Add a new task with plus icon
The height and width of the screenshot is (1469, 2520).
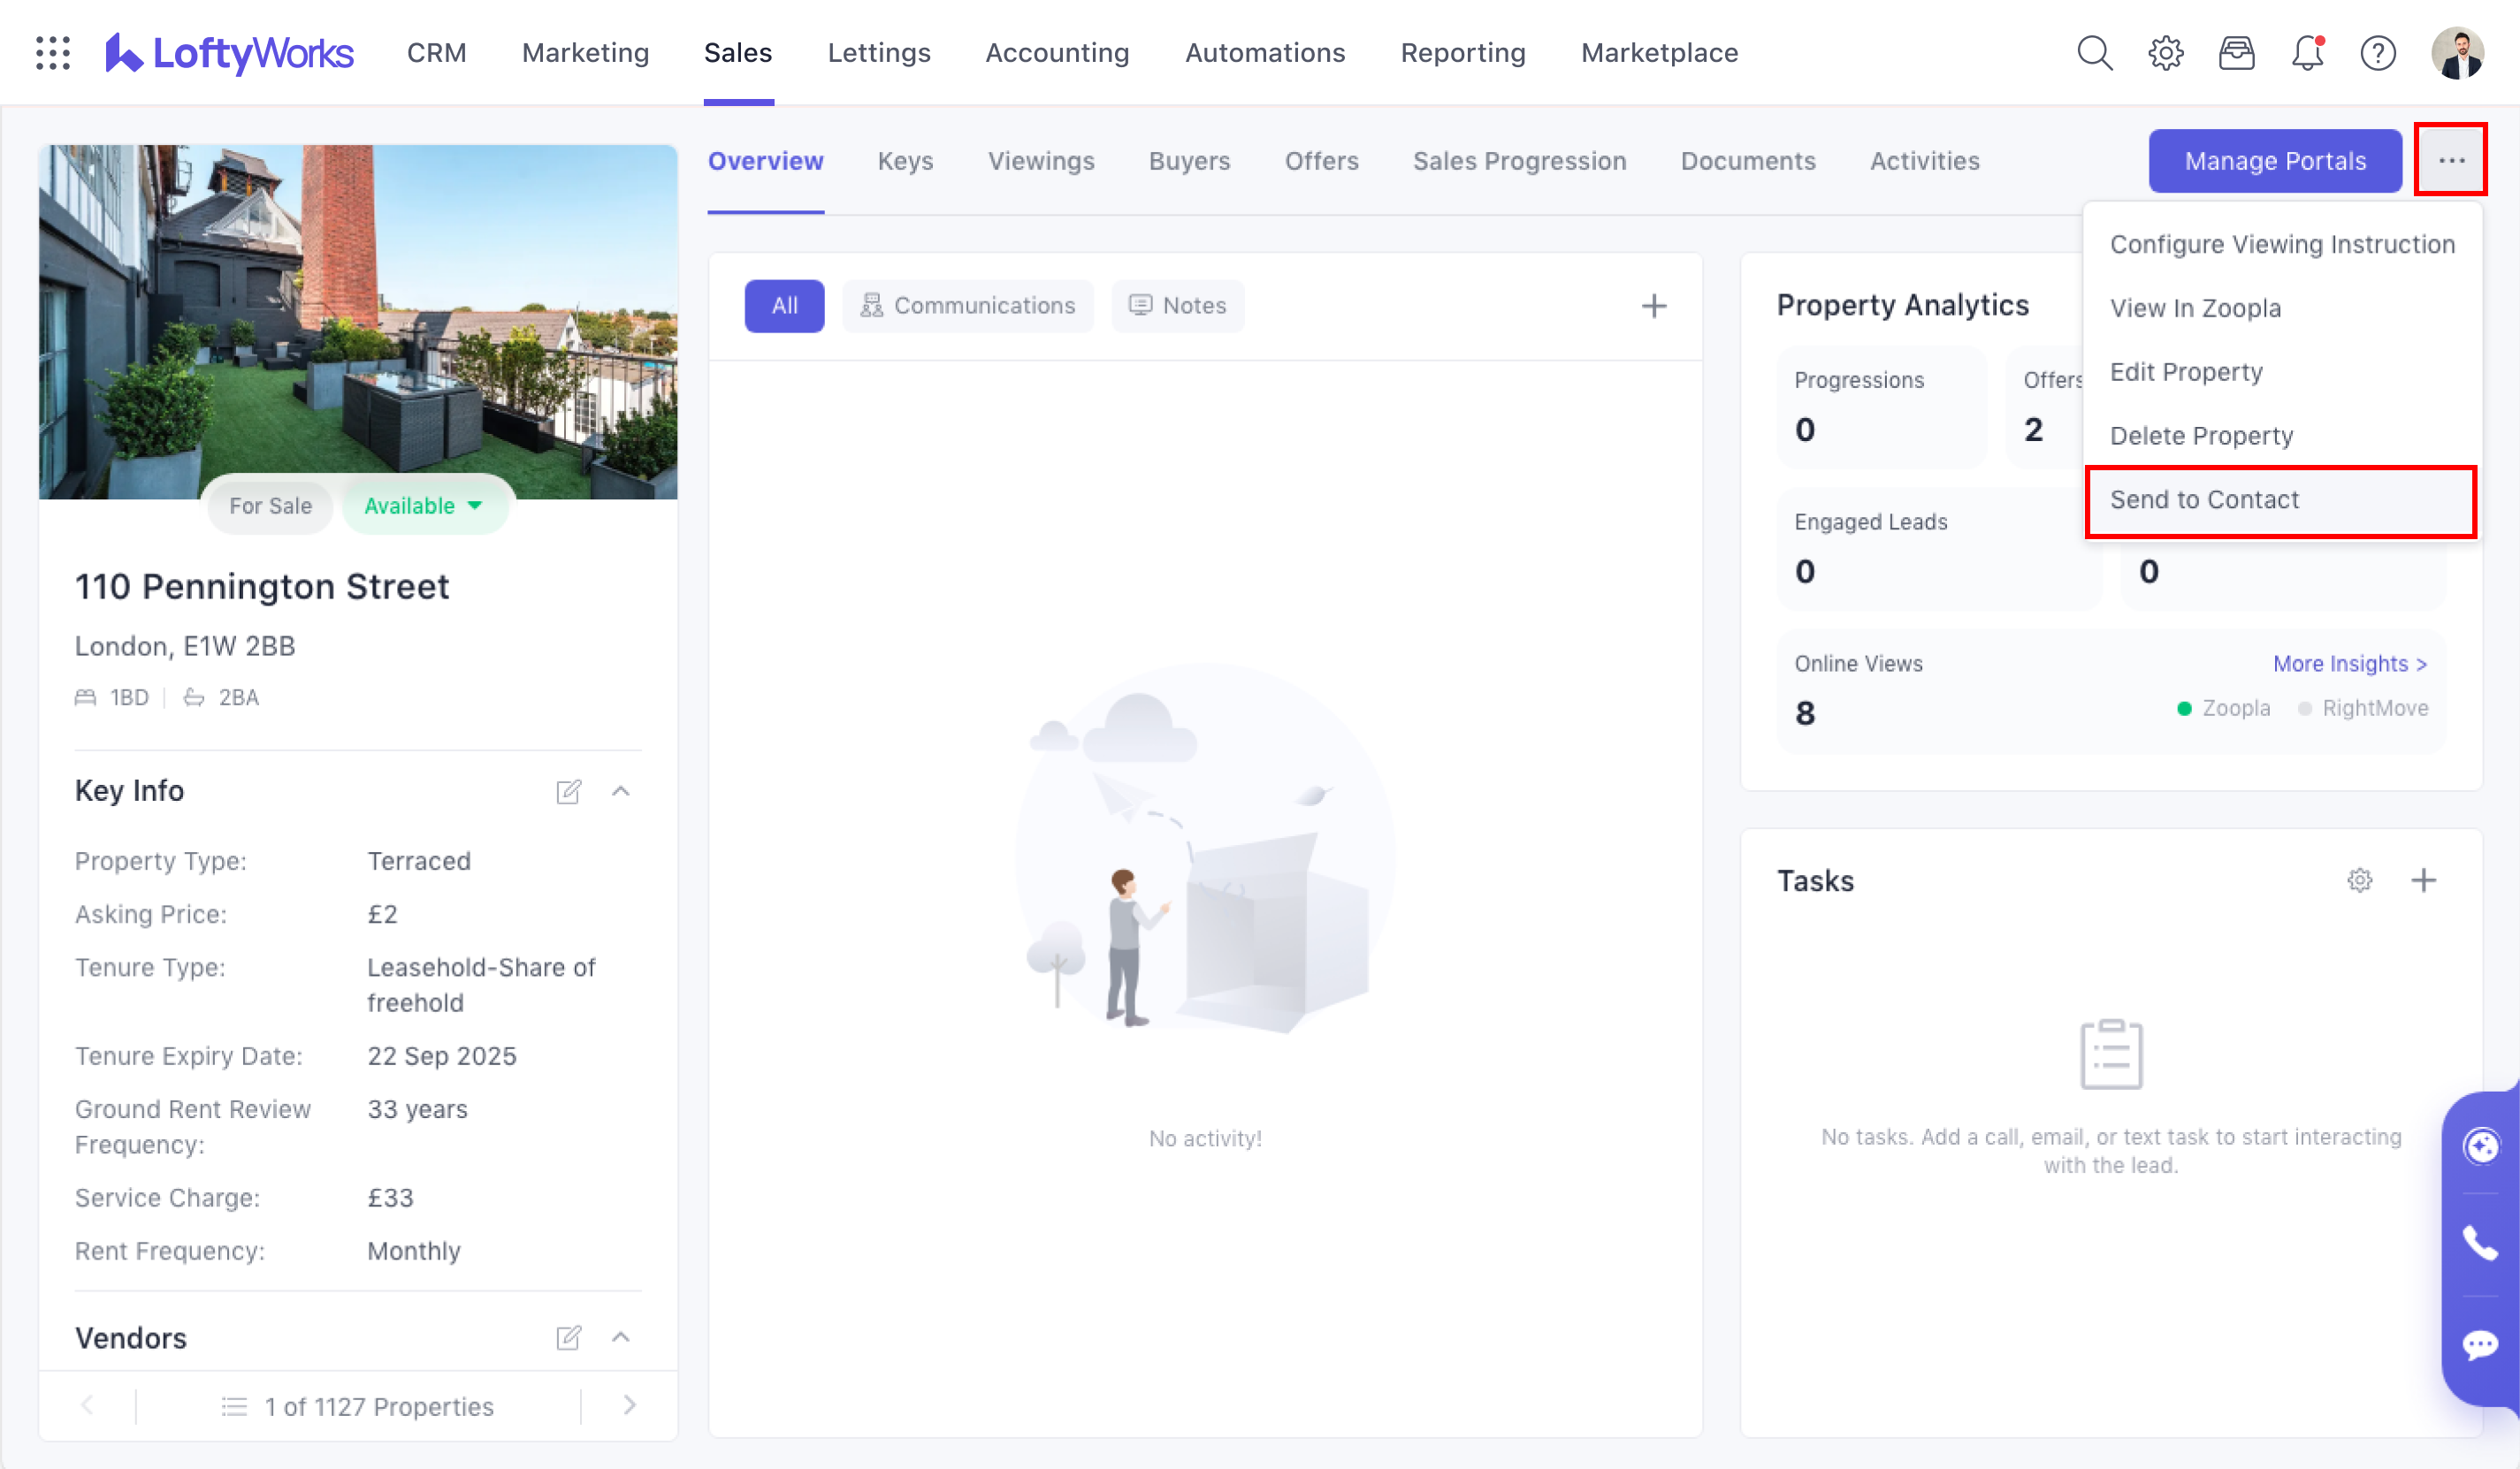tap(2423, 880)
